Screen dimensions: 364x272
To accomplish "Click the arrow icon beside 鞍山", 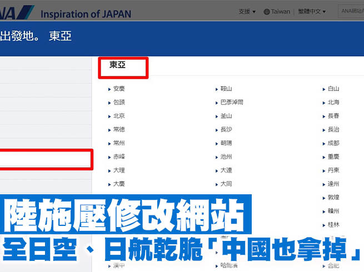I will (217, 89).
